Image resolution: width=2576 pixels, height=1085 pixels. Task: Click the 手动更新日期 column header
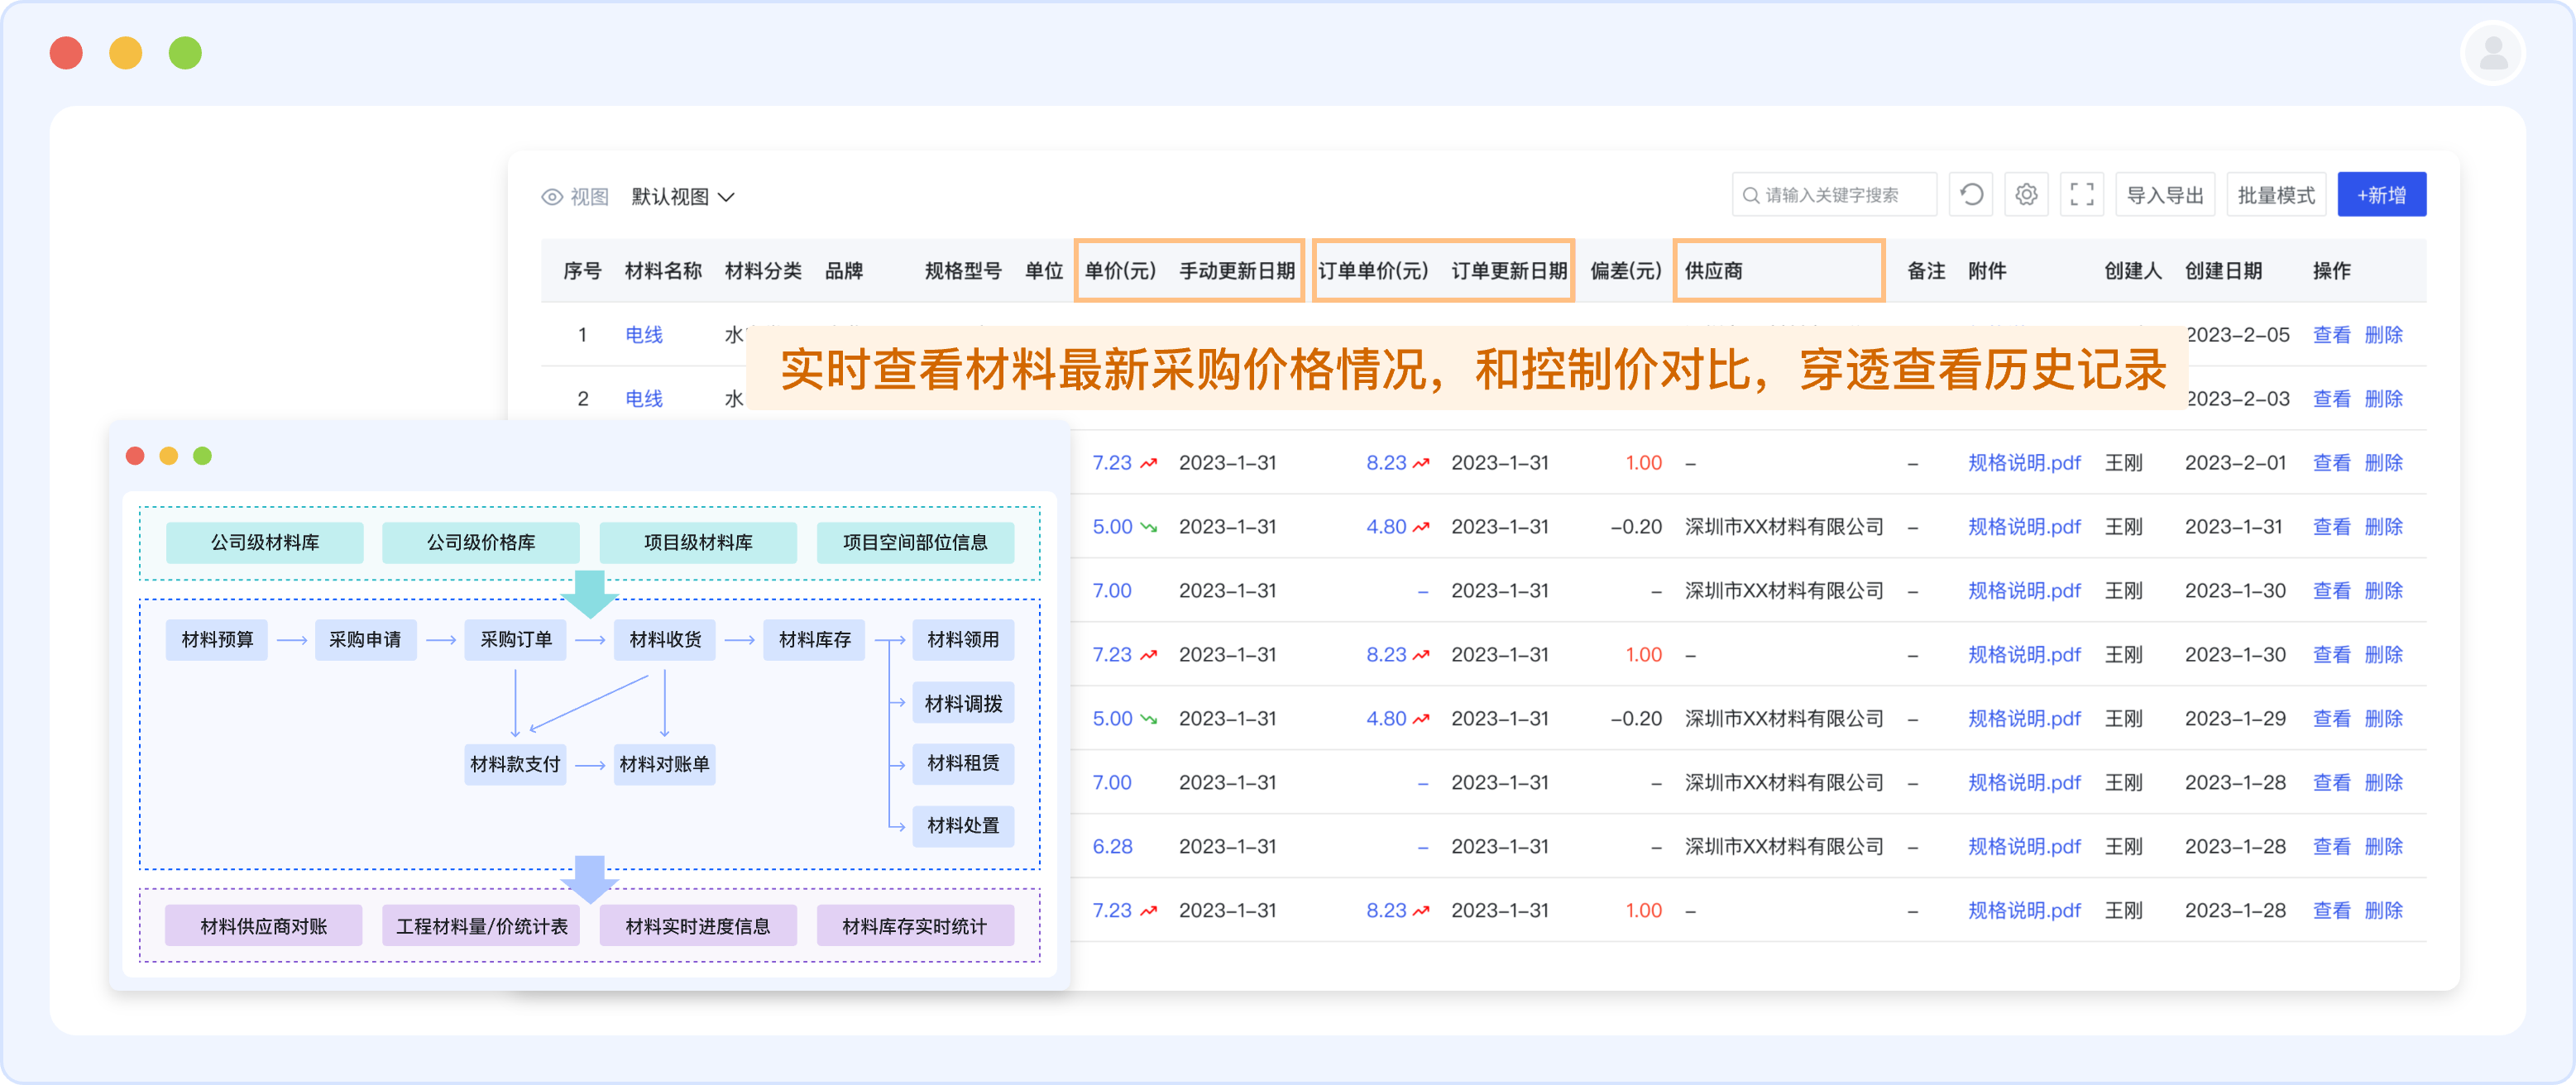1237,271
